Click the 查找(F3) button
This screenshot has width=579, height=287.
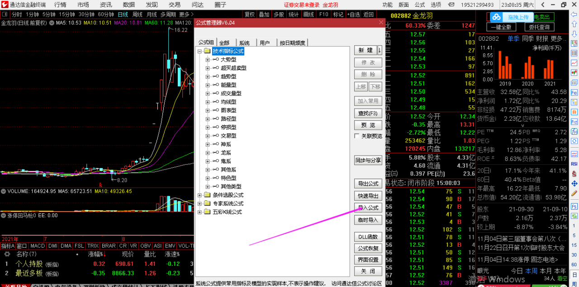coord(368,113)
